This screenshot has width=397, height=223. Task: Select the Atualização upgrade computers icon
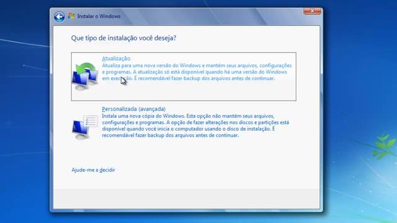[85, 76]
